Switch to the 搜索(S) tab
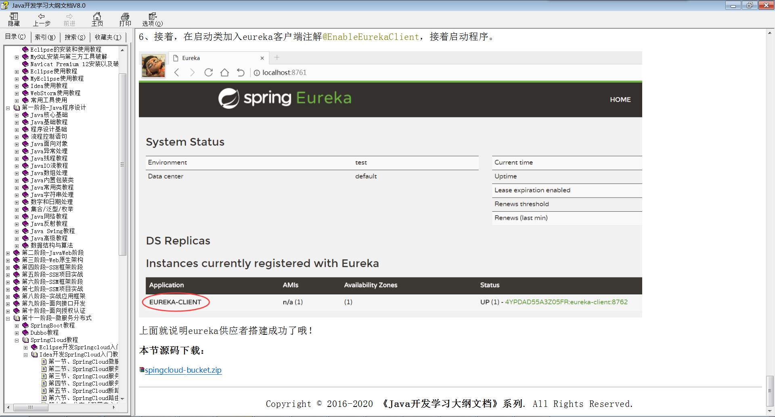Viewport: 775px width, 417px height. coord(75,37)
